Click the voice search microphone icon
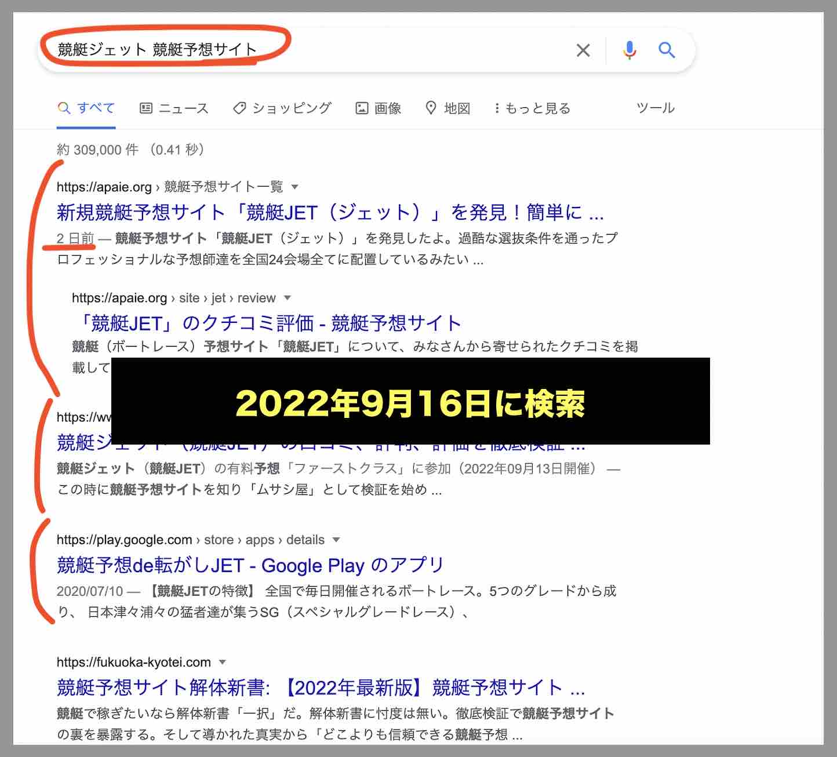This screenshot has width=837, height=757. pyautogui.click(x=628, y=50)
